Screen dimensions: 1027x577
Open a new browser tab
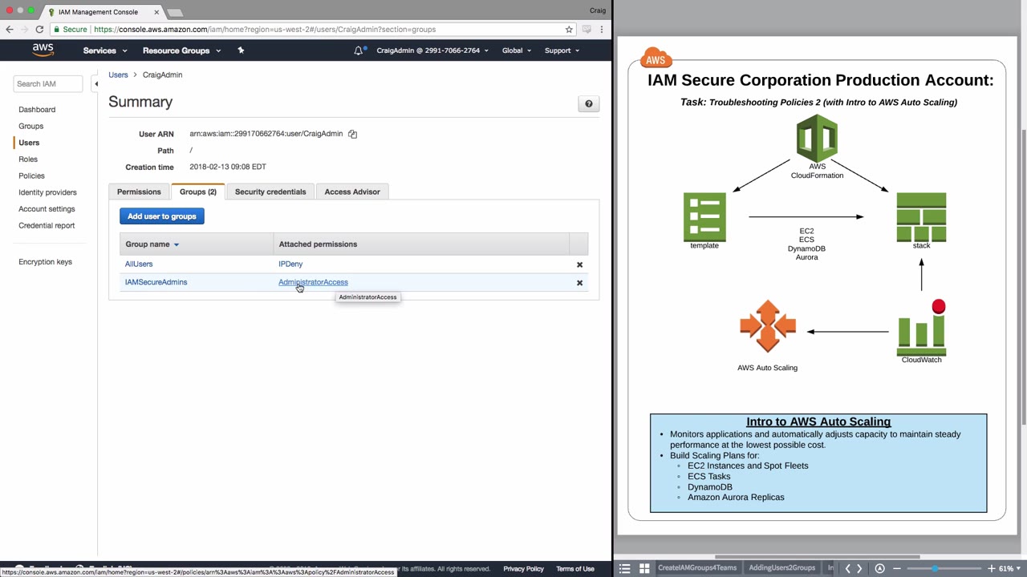[x=175, y=13]
